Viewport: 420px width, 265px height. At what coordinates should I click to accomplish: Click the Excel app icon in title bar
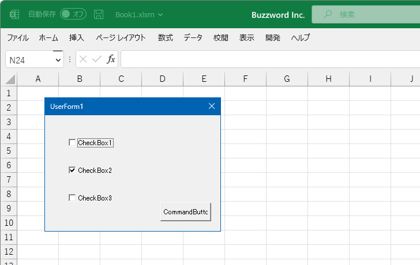pyautogui.click(x=14, y=14)
